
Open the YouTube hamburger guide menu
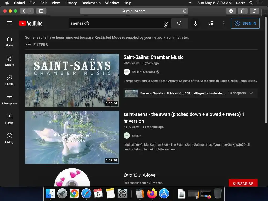pyautogui.click(x=9, y=23)
